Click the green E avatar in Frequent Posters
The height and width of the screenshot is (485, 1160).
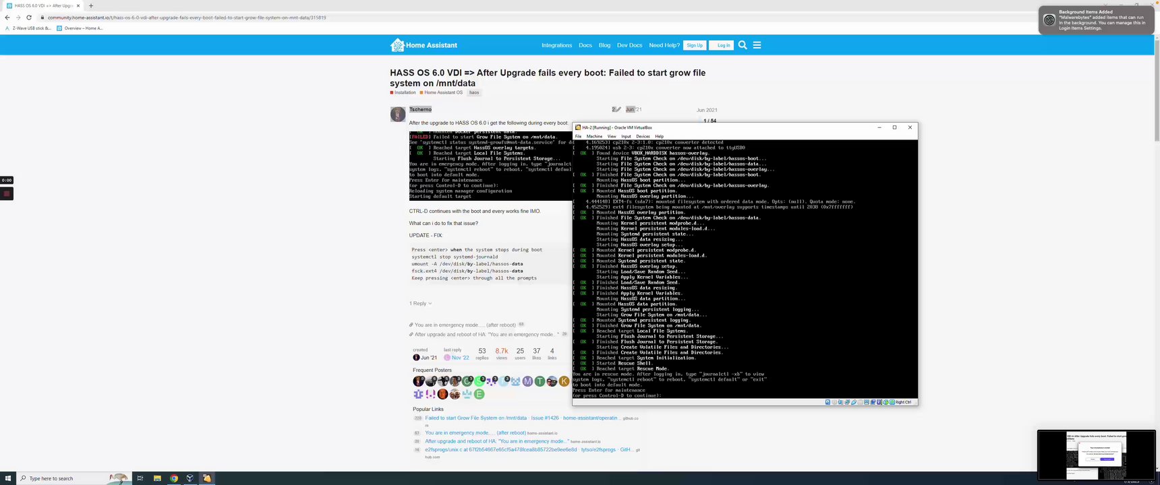coord(479,394)
